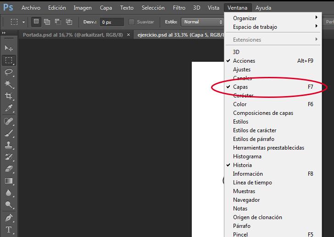The image size is (334, 237).
Task: Open the Edición menu
Action: click(x=57, y=8)
